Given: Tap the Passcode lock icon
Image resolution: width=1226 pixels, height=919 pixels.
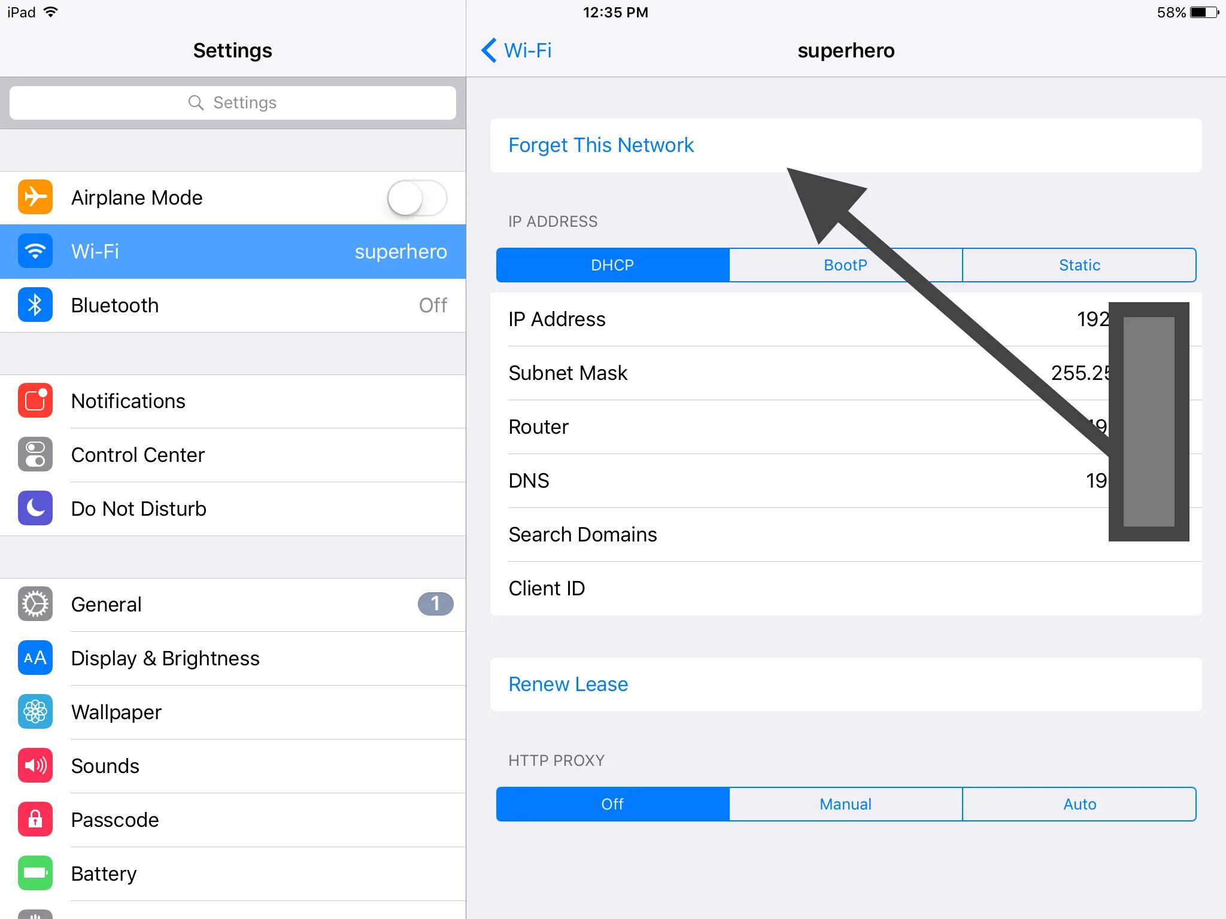Looking at the screenshot, I should tap(35, 820).
